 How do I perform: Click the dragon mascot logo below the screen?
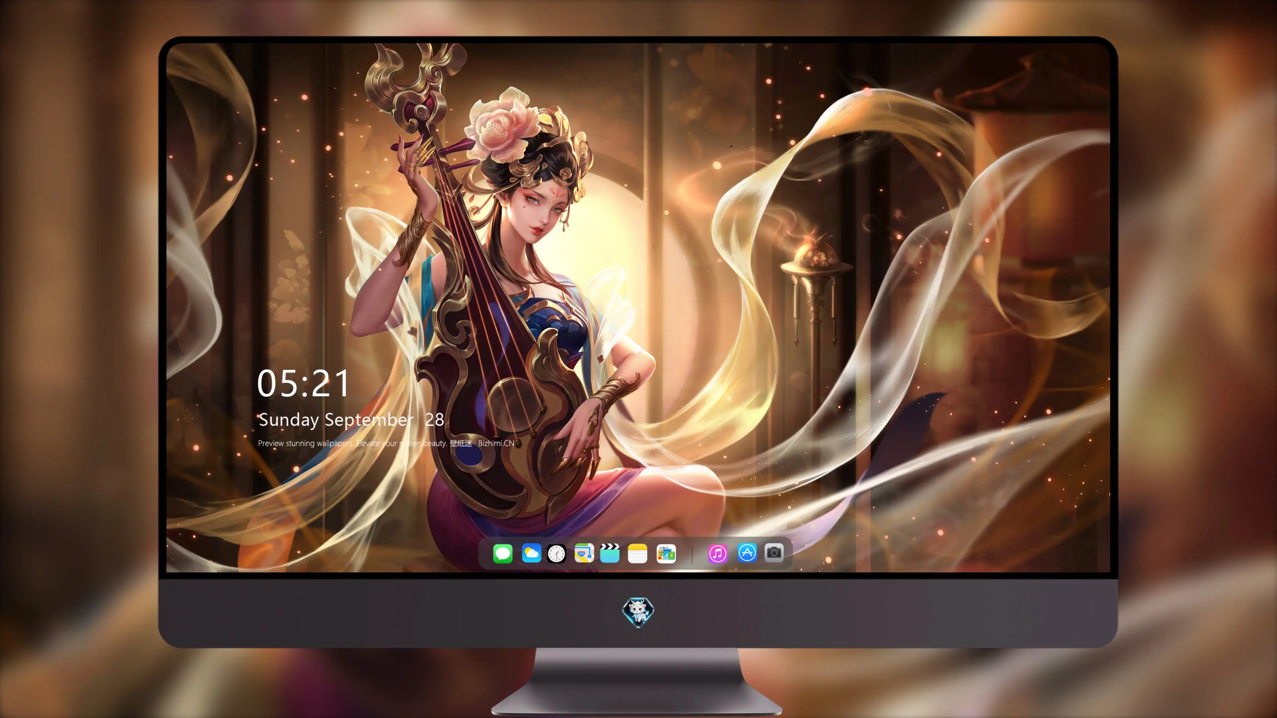638,612
